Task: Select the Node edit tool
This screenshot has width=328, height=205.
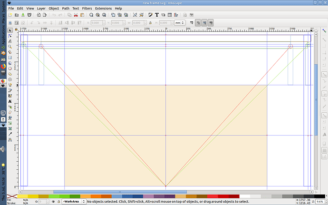Action: tap(10, 36)
